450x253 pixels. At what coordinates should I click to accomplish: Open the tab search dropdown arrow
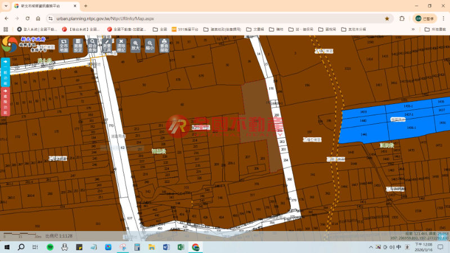point(5,6)
